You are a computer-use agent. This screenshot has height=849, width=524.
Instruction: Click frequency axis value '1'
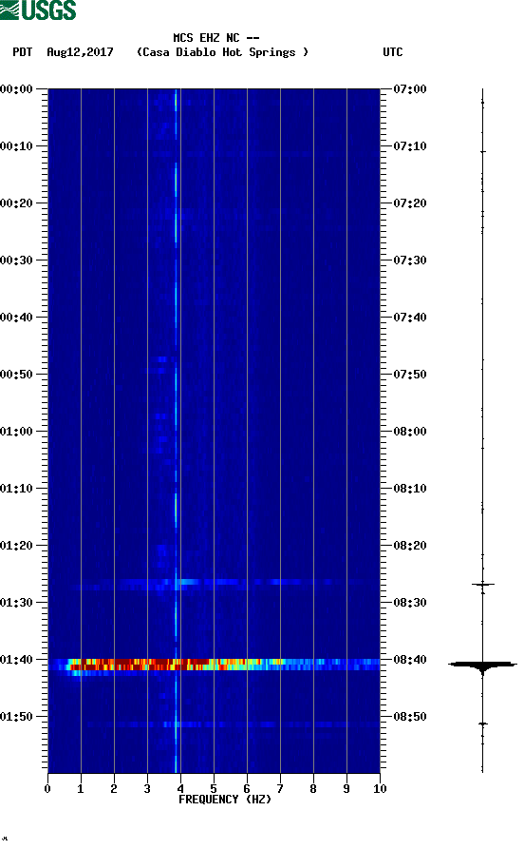coord(81,789)
